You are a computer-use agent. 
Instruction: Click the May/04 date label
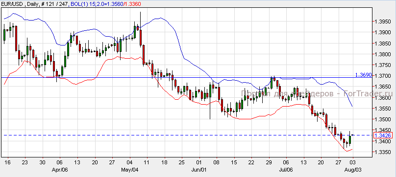pyautogui.click(x=130, y=170)
